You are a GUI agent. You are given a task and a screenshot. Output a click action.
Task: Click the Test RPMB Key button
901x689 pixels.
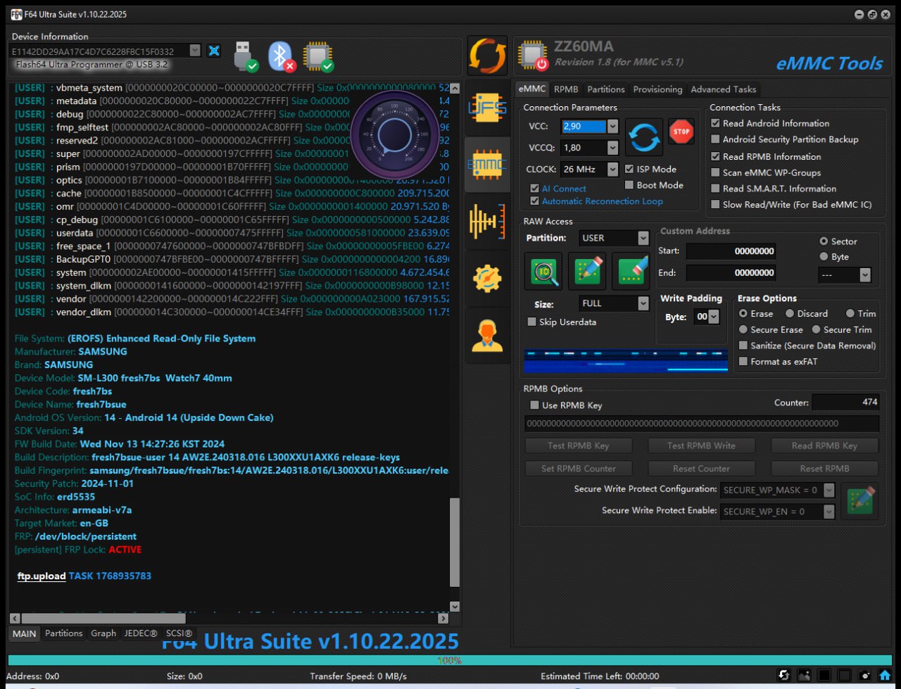tap(578, 445)
